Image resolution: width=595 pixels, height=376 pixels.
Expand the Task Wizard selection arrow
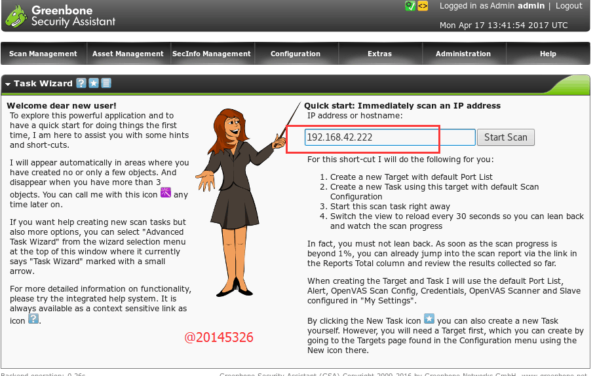click(x=8, y=84)
